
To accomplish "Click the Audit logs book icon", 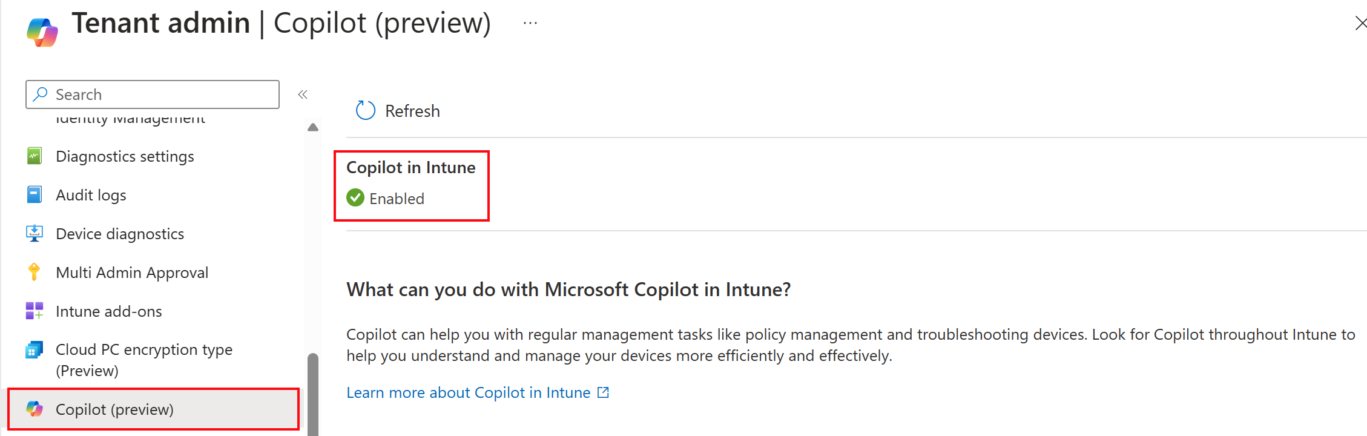I will (35, 195).
